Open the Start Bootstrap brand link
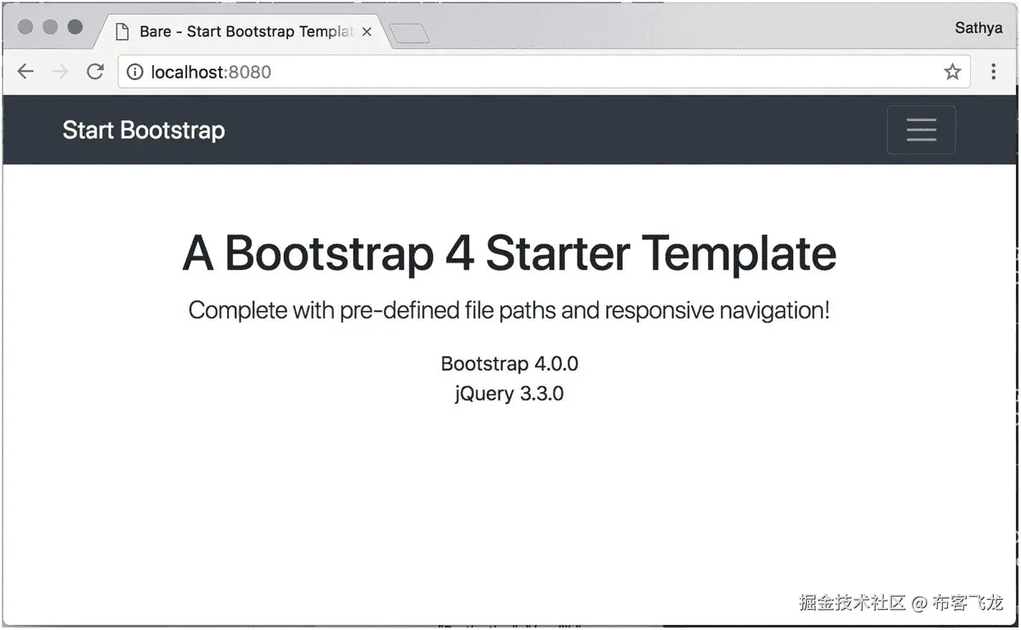The width and height of the screenshot is (1021, 630). pos(143,130)
